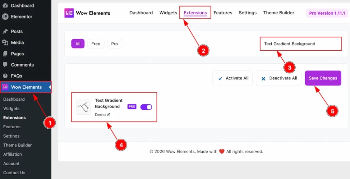Screen dimensions: 350x179
Task: Select Wow Elements in admin sidebar
Action: pyautogui.click(x=26, y=87)
